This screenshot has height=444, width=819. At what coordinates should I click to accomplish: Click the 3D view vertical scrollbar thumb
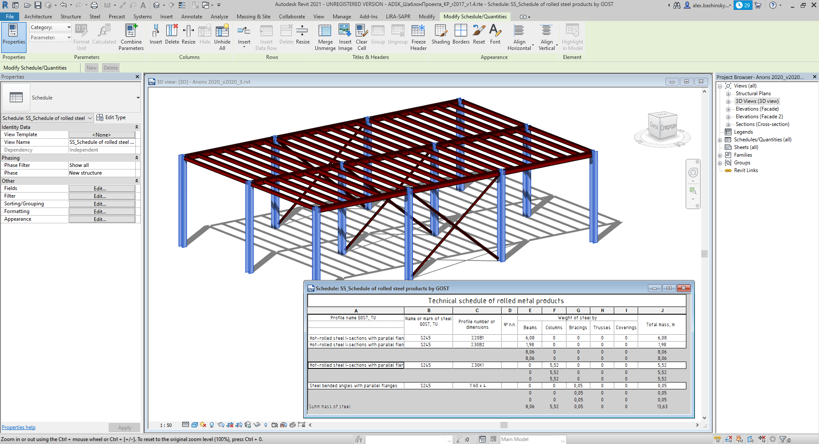click(x=704, y=254)
